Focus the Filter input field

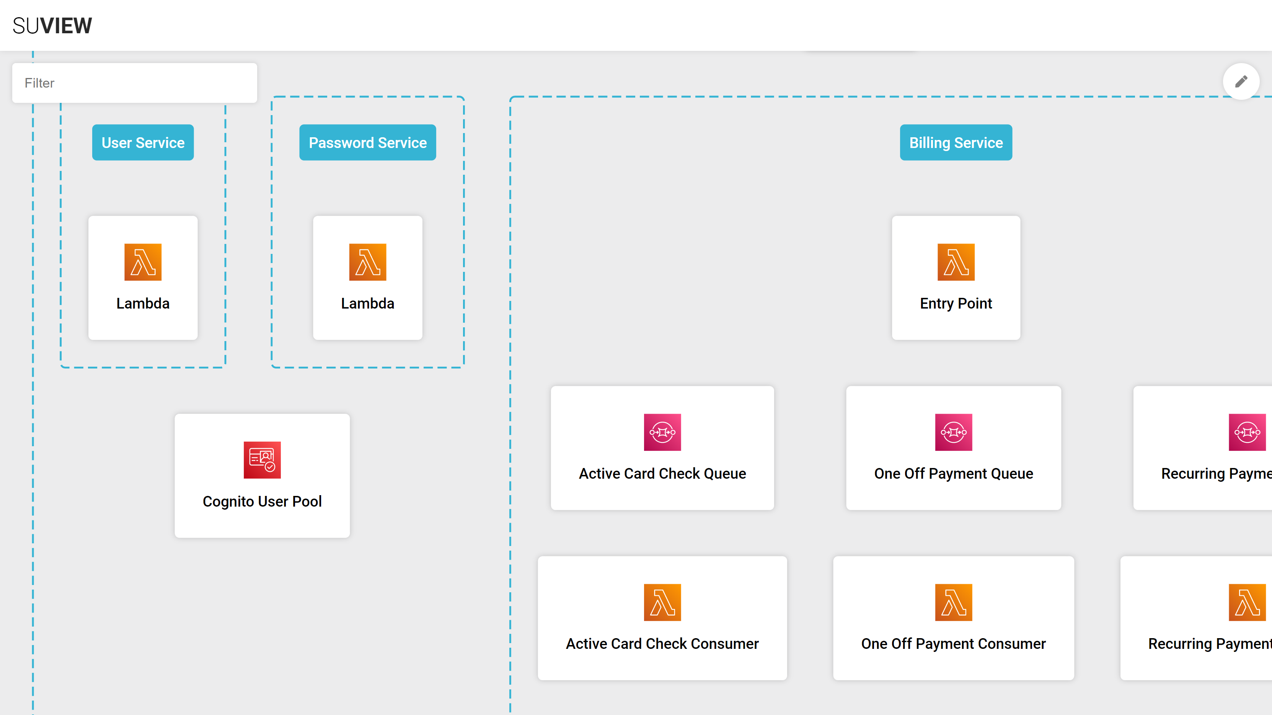click(134, 83)
